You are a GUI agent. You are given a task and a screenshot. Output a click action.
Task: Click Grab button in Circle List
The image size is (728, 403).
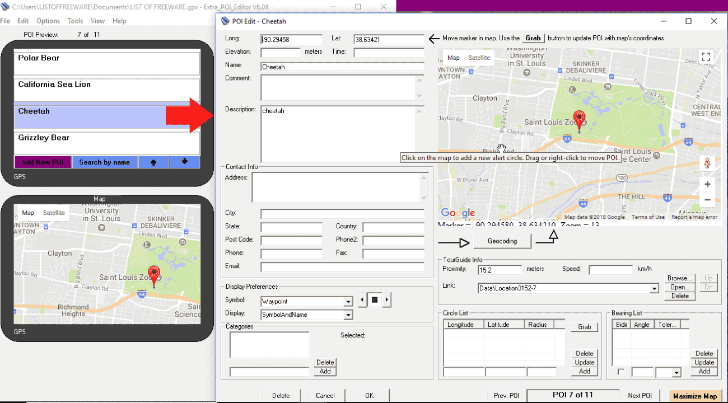tap(585, 327)
